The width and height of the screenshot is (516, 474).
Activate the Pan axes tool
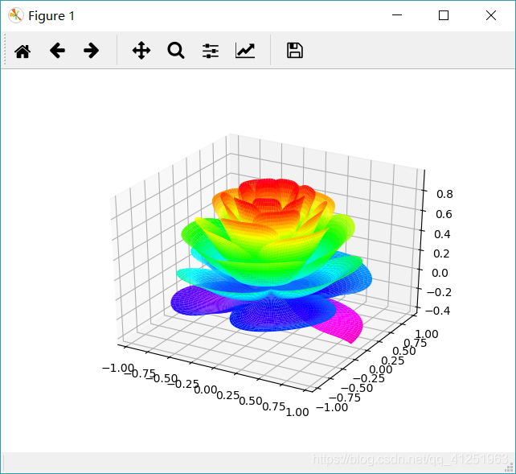141,51
